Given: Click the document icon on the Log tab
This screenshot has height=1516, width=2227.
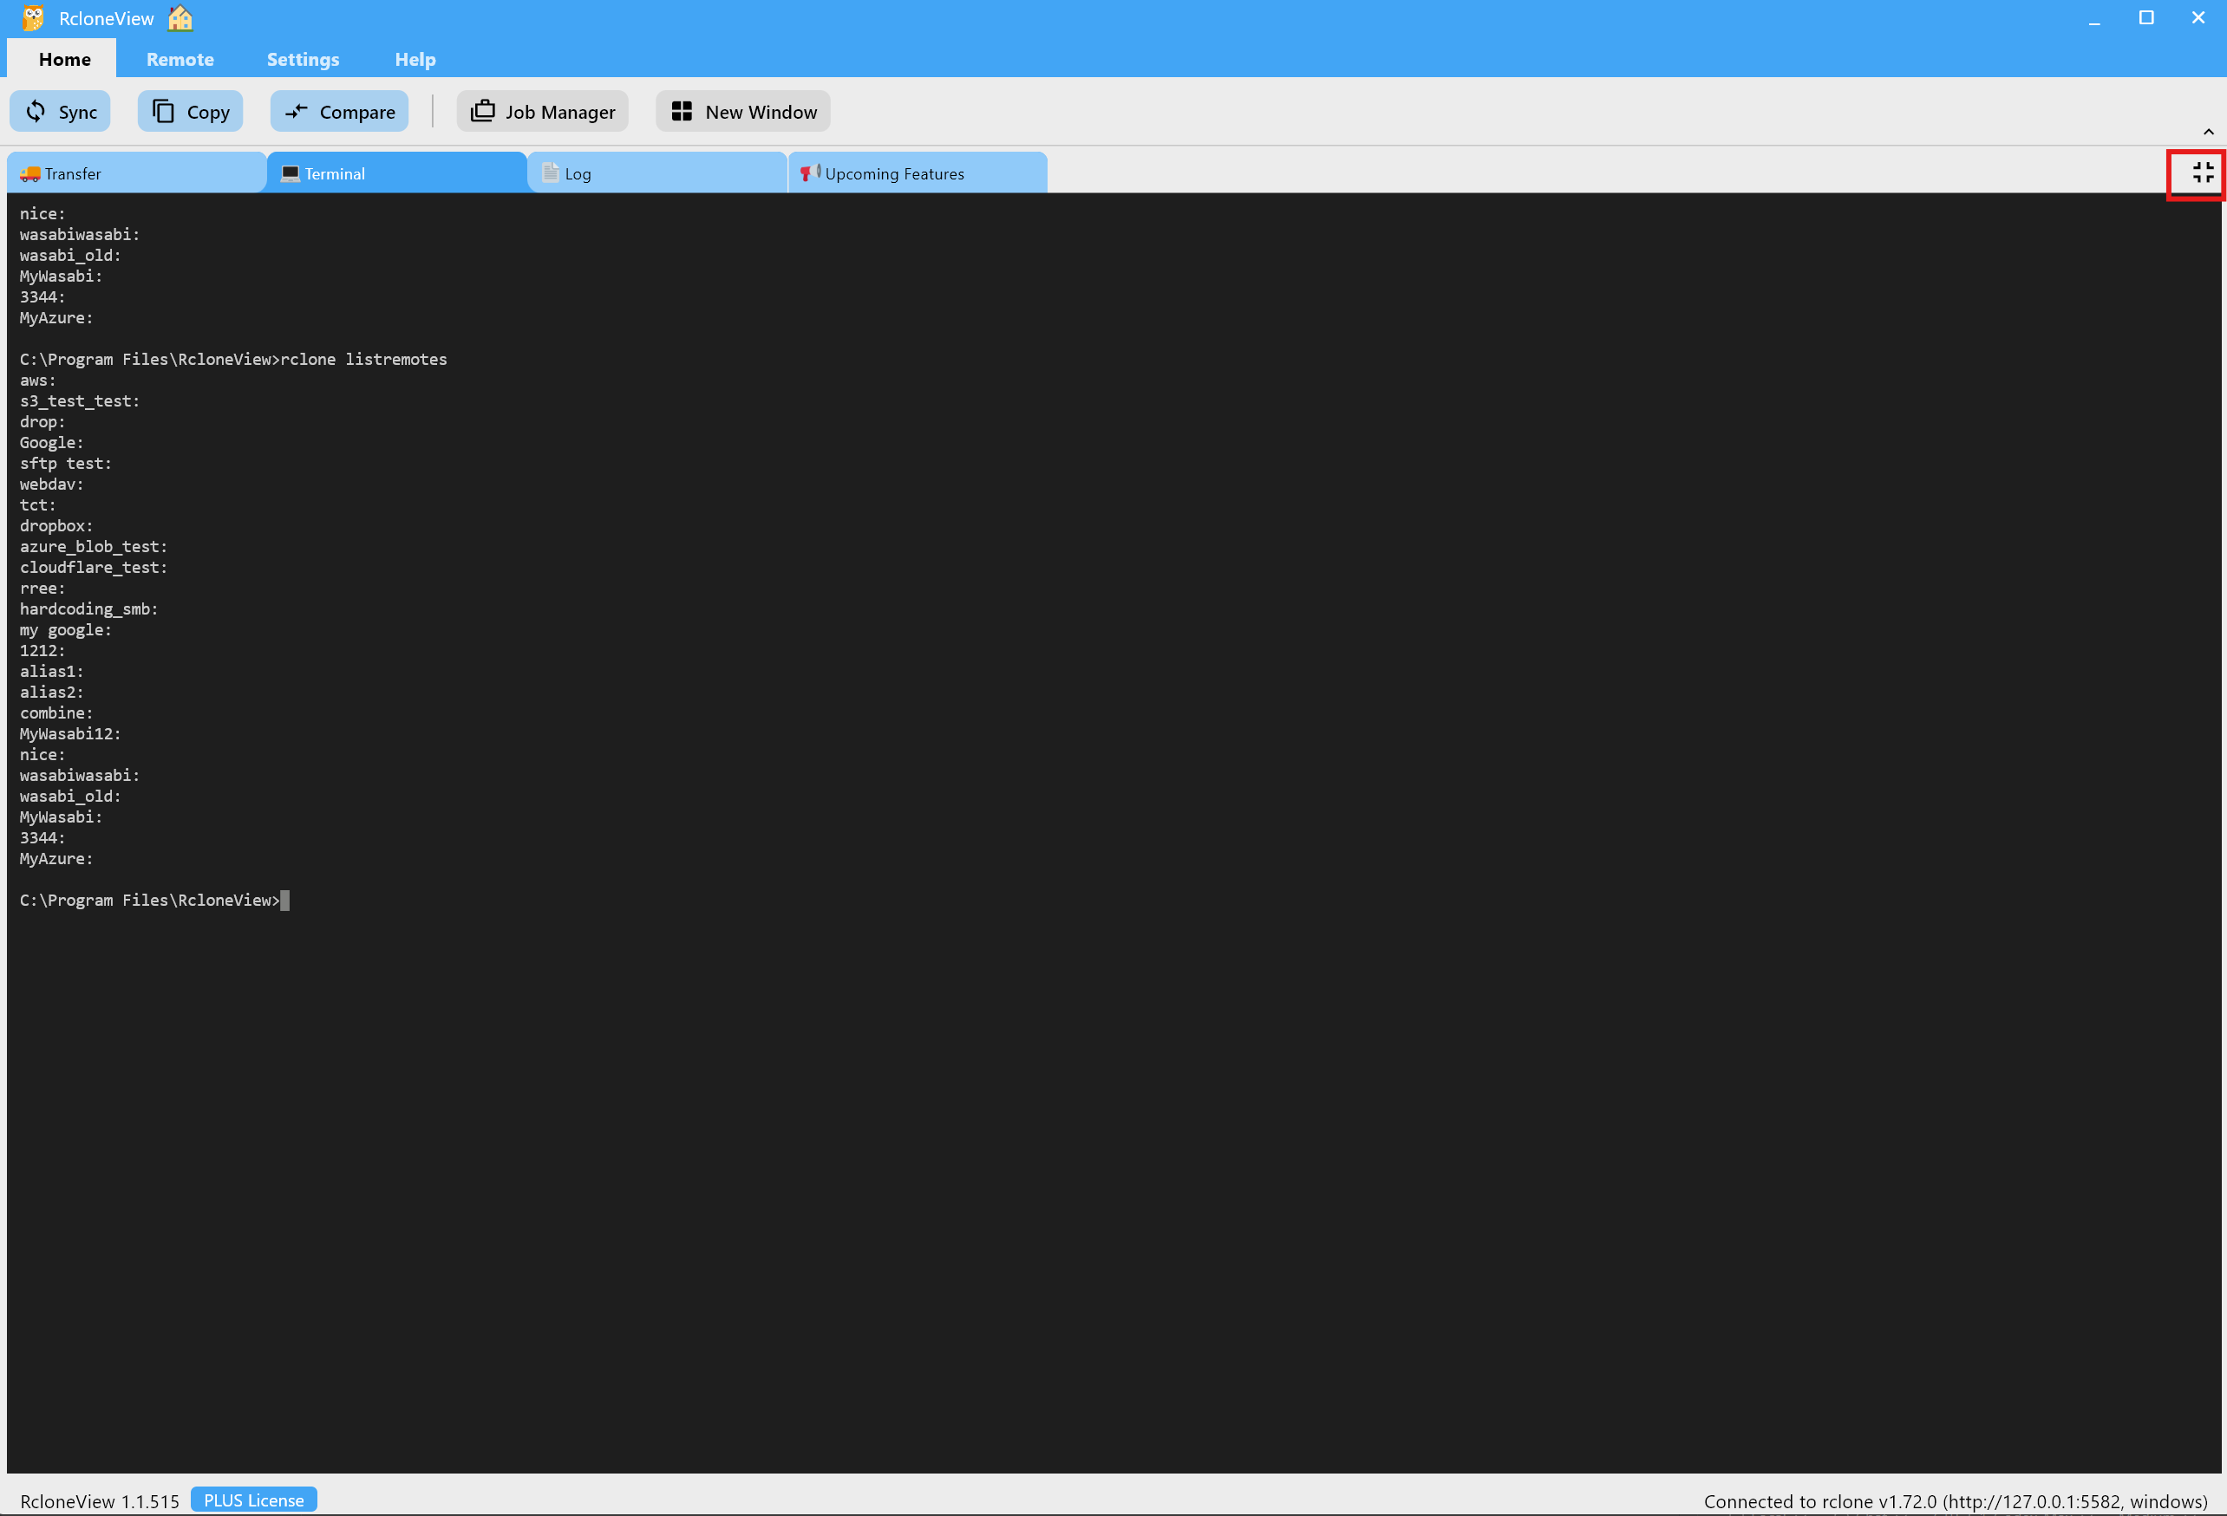Looking at the screenshot, I should click(x=550, y=173).
